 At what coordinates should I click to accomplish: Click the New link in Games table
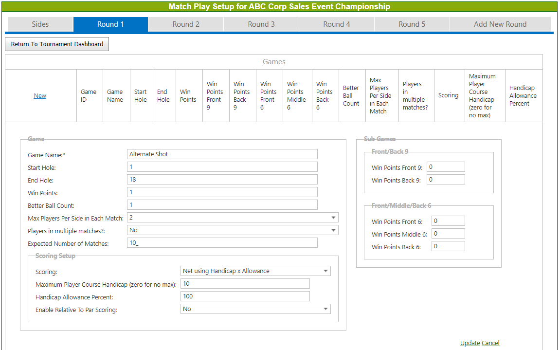tap(40, 96)
